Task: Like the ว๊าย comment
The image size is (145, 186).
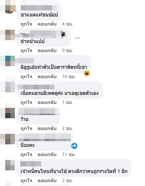Action: click(26, 129)
